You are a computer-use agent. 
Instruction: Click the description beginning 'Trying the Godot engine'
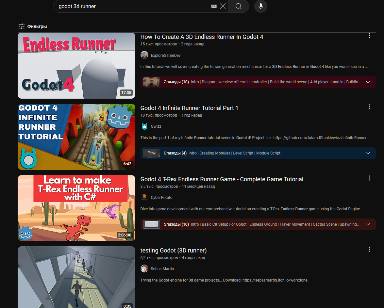click(x=224, y=280)
